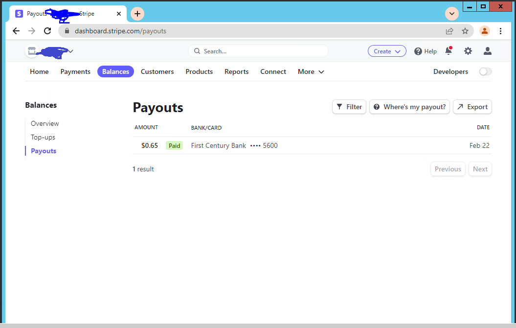The height and width of the screenshot is (328, 516).
Task: Open settings gear
Action: click(468, 51)
